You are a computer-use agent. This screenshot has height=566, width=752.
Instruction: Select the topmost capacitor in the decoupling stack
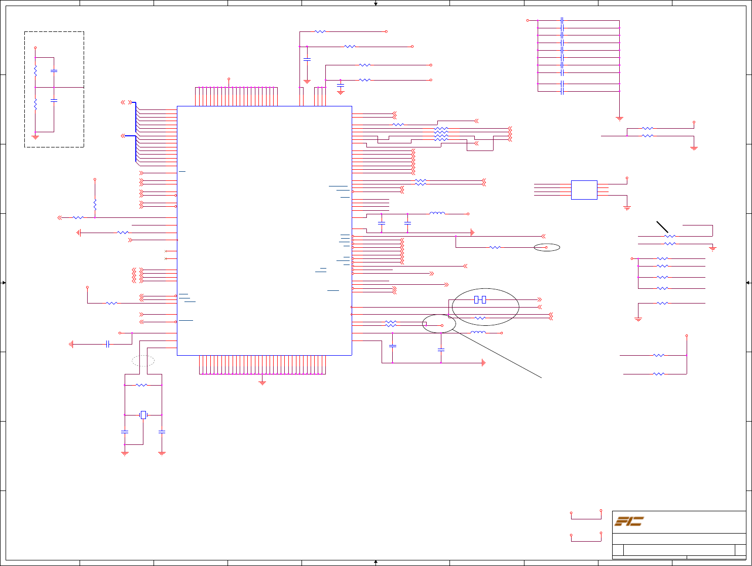click(x=562, y=20)
